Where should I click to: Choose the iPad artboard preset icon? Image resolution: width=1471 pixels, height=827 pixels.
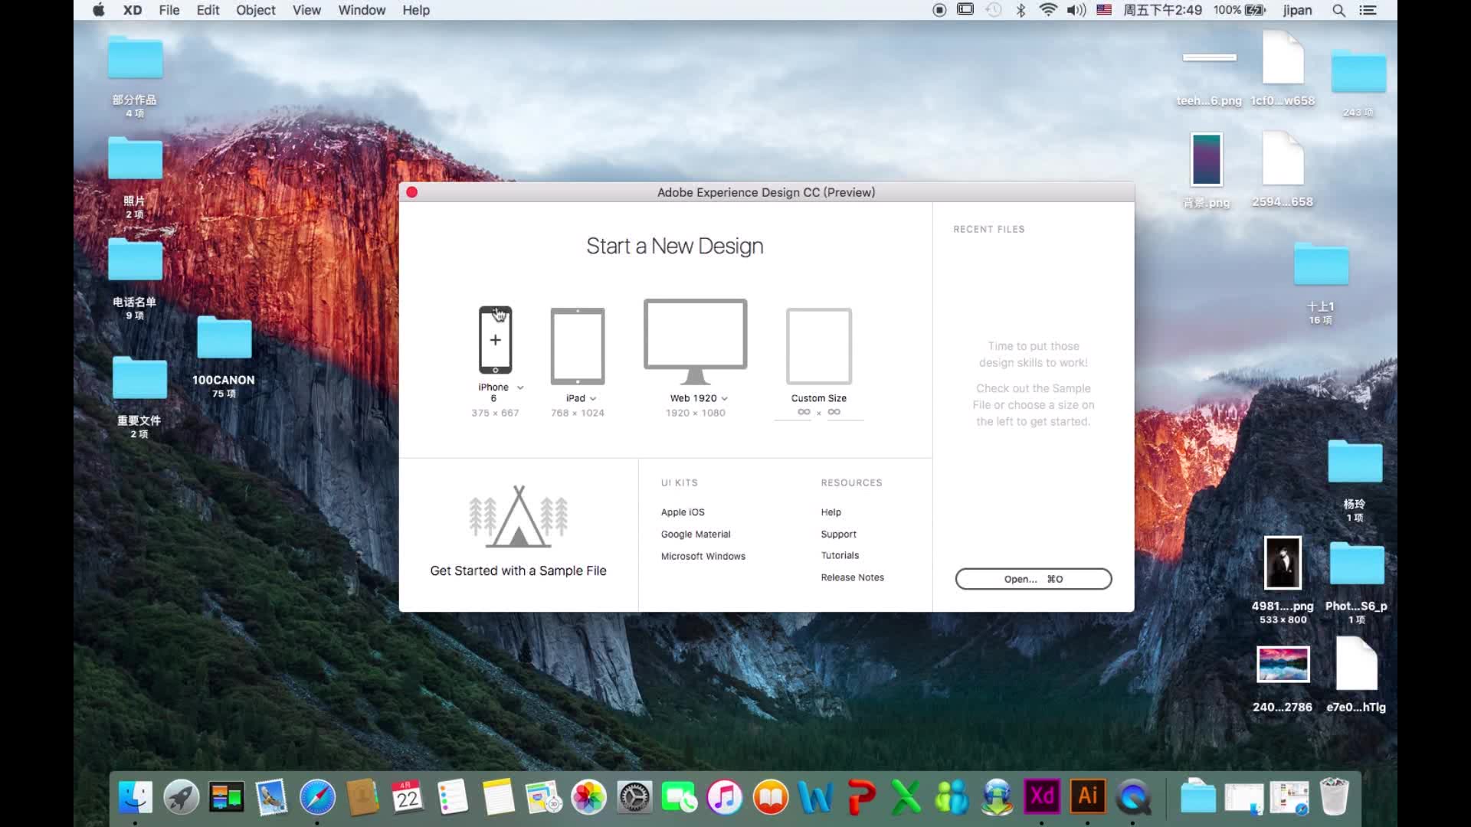click(x=578, y=346)
